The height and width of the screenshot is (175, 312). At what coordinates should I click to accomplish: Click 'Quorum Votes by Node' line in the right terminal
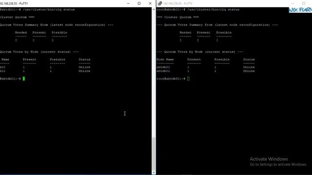tap(200, 52)
